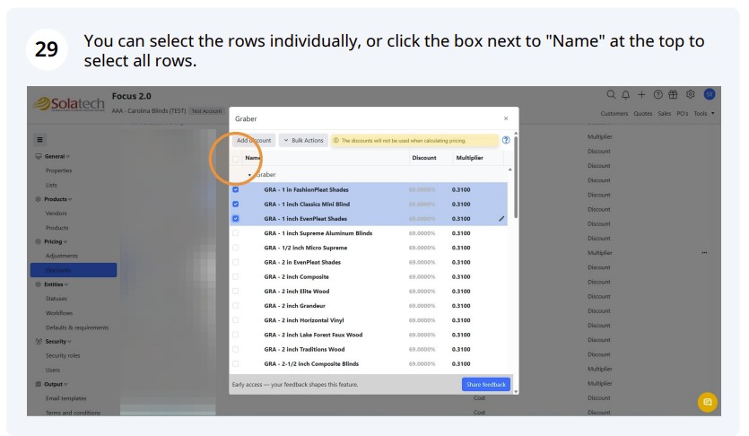
Task: Check the select-all box next to Name
Action: (236, 158)
